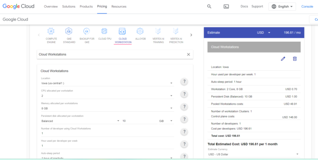This screenshot has width=318, height=160.
Task: Click the Auto-sleep period: 1 hour row
Action: (254, 82)
